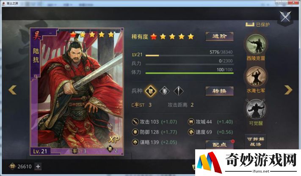Toggle the 已保护 protected lock status
This screenshot has width=301, height=176.
coord(258,25)
